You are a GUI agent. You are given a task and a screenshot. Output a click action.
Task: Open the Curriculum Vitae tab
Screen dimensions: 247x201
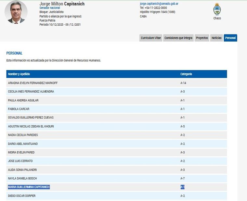coord(151,38)
